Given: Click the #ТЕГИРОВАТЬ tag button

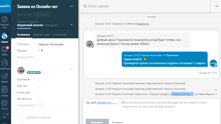Looking at the screenshot, I should 42,15.
